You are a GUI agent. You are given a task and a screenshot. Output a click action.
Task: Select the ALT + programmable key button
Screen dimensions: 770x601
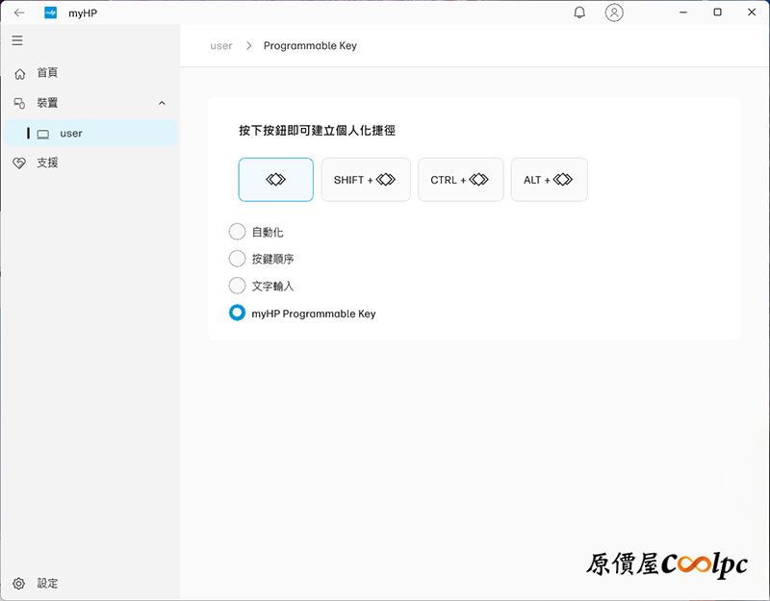[x=549, y=180]
